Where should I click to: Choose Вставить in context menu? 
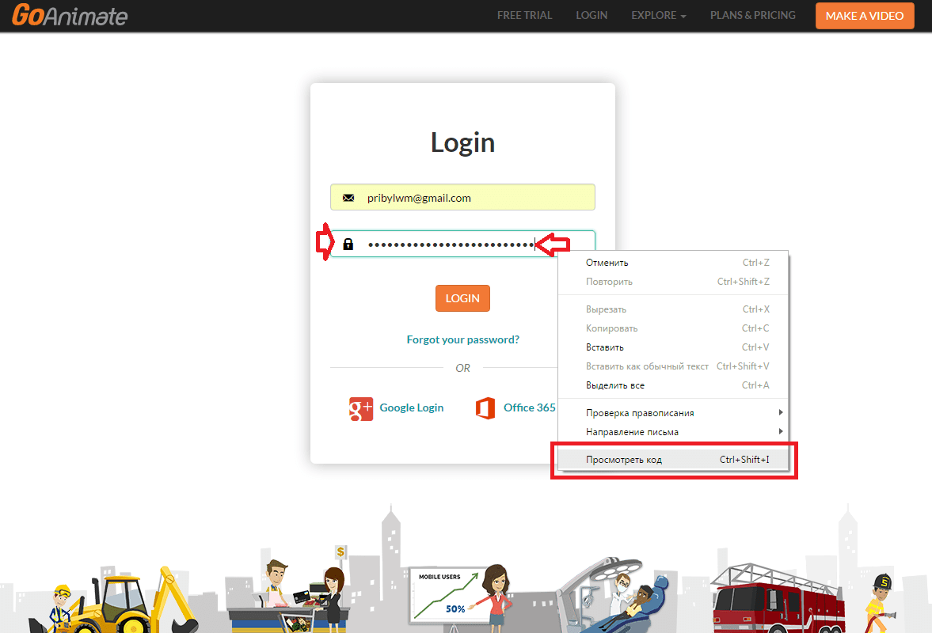(673, 347)
